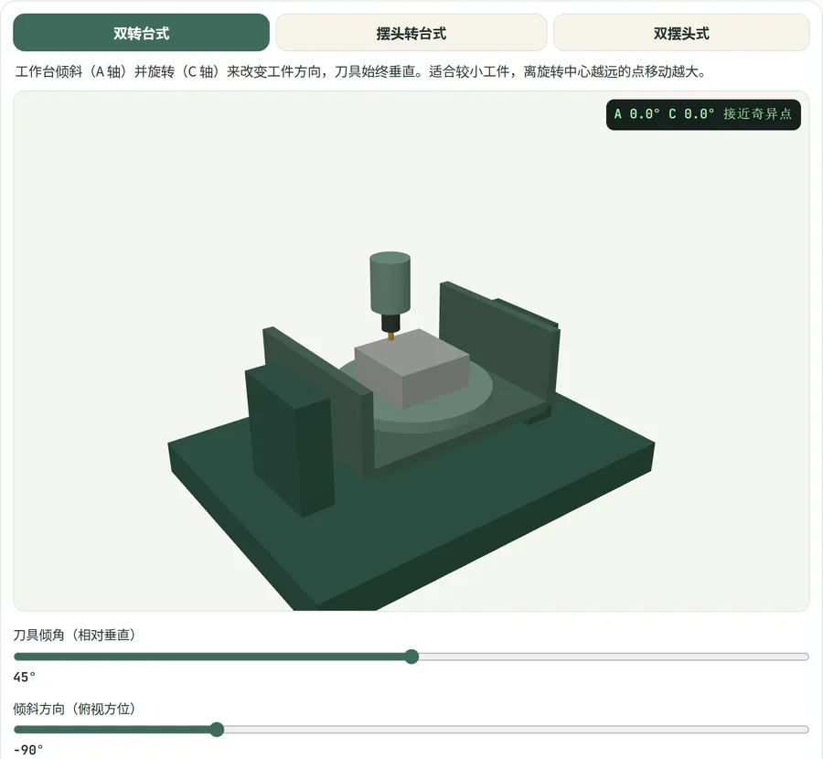Open the 双摆头式 tab
823x759 pixels.
(x=681, y=33)
